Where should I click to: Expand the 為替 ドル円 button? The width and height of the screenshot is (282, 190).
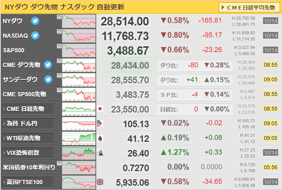click(28, 123)
